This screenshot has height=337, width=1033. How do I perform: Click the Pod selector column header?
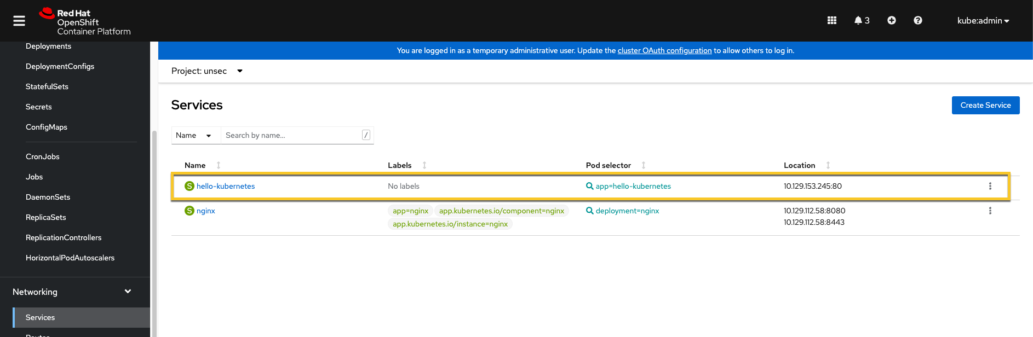point(609,165)
